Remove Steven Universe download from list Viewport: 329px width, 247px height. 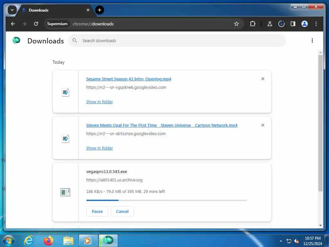click(263, 125)
